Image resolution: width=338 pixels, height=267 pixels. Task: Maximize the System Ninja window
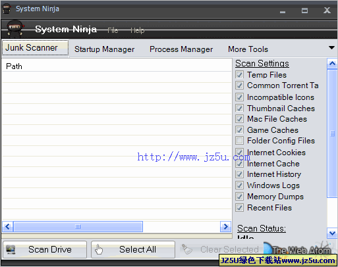(304, 11)
